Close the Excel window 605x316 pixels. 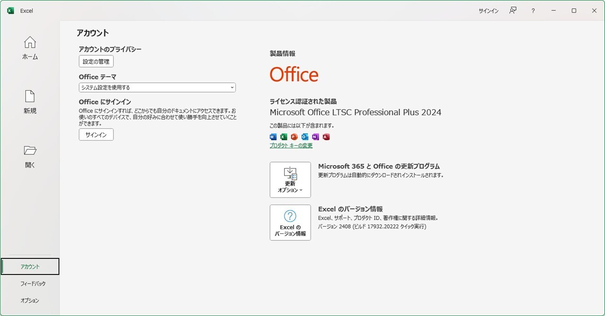(x=594, y=10)
